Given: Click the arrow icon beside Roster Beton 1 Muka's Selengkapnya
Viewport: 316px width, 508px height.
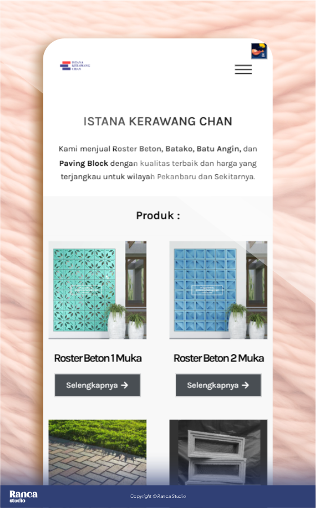Looking at the screenshot, I should tap(124, 385).
